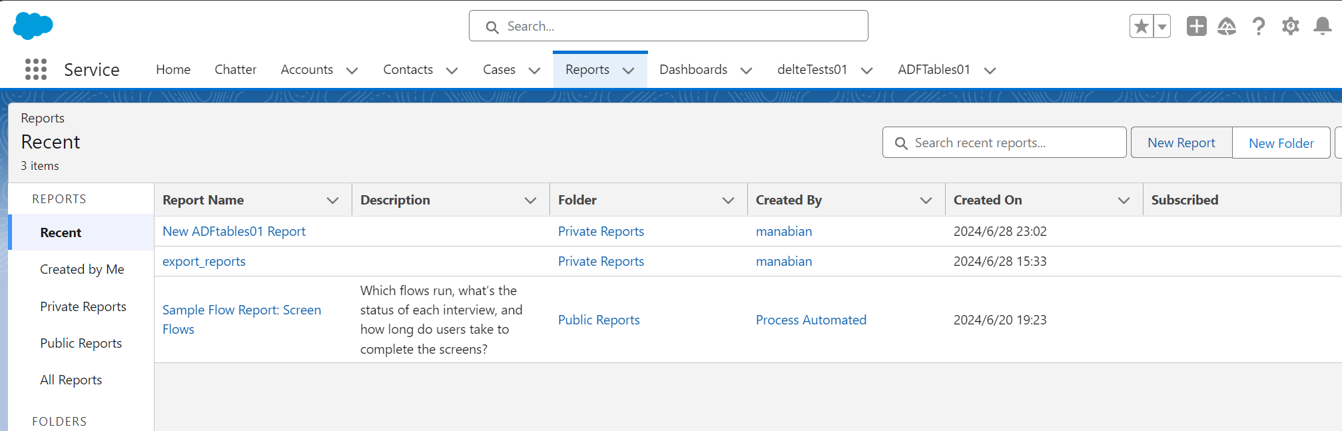Open the delteTests01 tab
Viewport: 1342px width, 431px height.
pyautogui.click(x=813, y=69)
